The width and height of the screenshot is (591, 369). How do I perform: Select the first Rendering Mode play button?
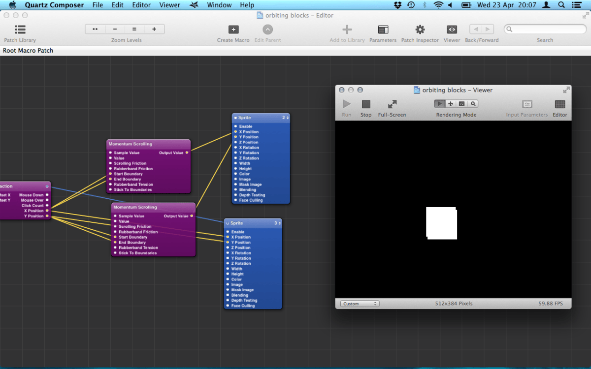coord(440,104)
